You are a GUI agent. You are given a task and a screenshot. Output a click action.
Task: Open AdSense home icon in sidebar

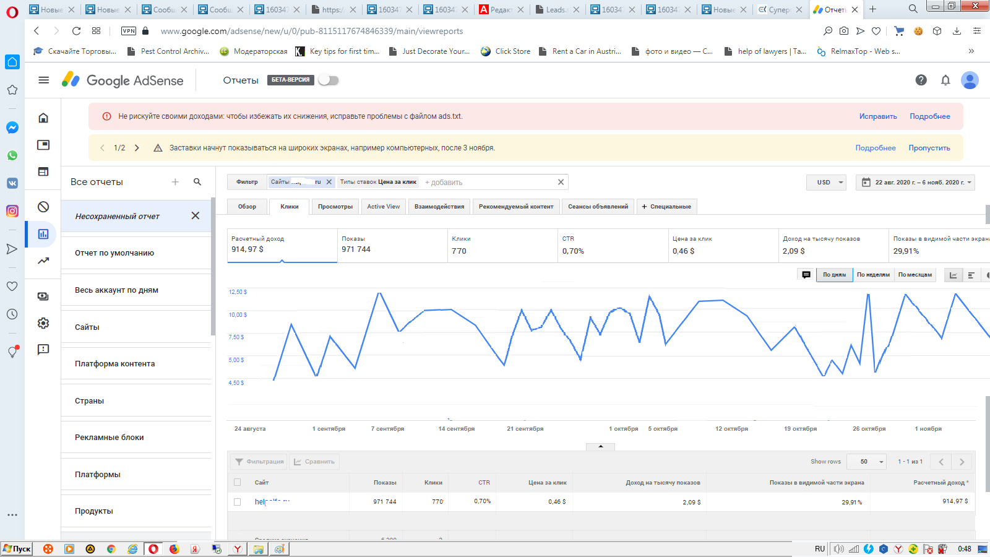point(43,118)
